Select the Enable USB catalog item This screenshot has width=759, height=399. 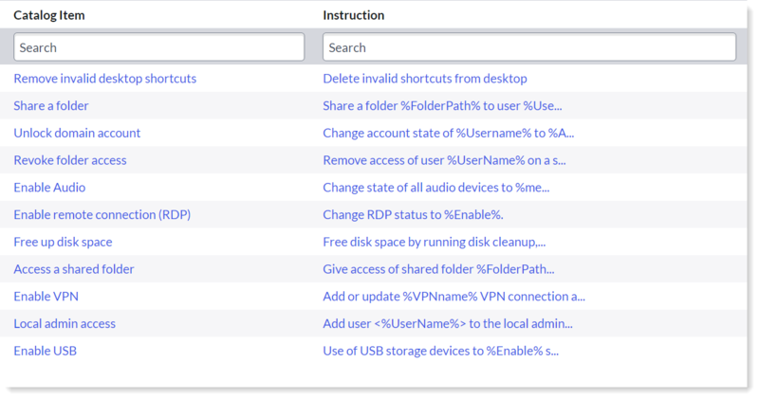(45, 351)
